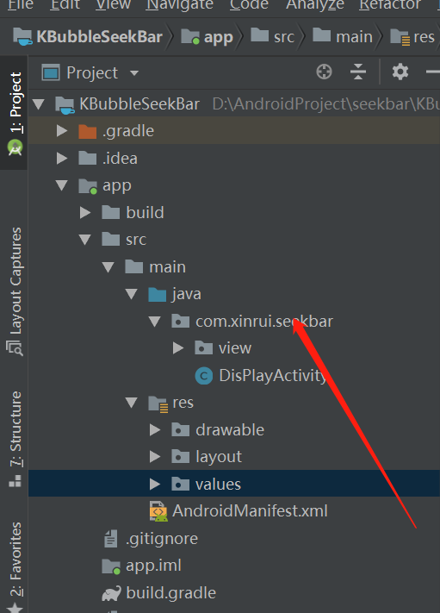Image resolution: width=440 pixels, height=613 pixels.
Task: Click the Collapse All icon in Project panel
Action: pos(357,72)
